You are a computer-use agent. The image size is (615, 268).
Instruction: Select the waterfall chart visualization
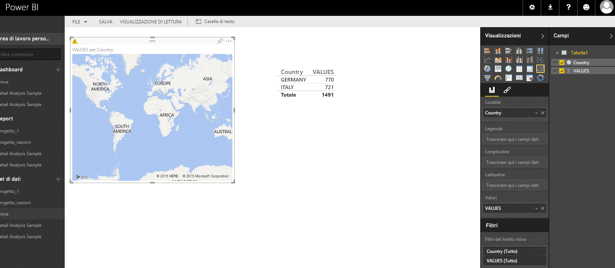530,60
